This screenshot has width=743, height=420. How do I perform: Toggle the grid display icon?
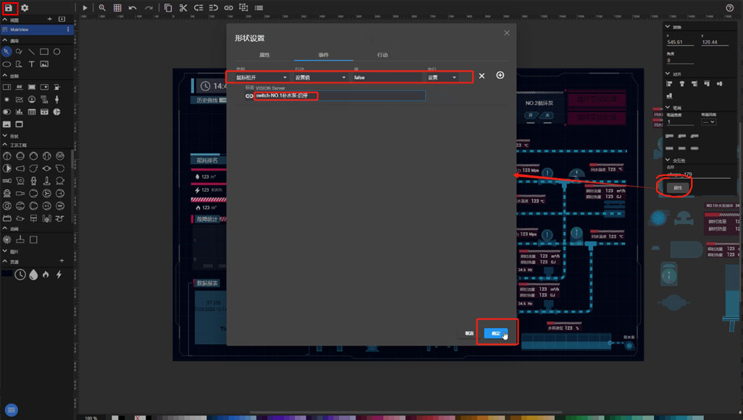pos(117,8)
